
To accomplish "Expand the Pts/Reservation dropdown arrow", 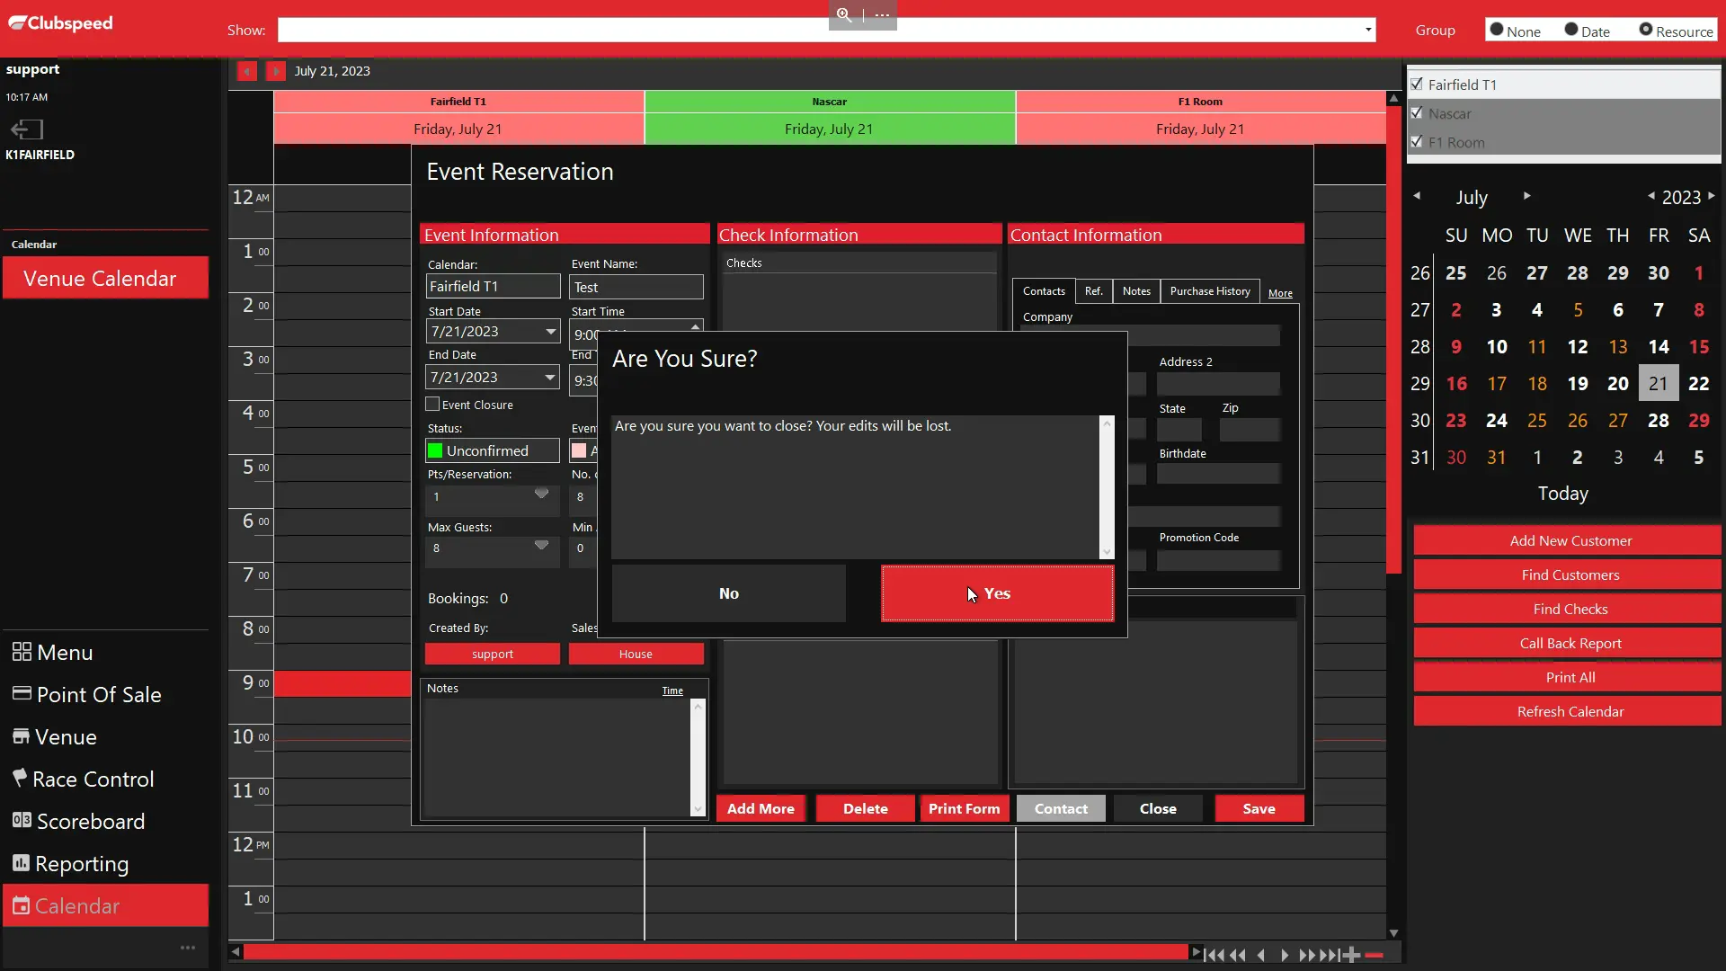I will click(541, 494).
